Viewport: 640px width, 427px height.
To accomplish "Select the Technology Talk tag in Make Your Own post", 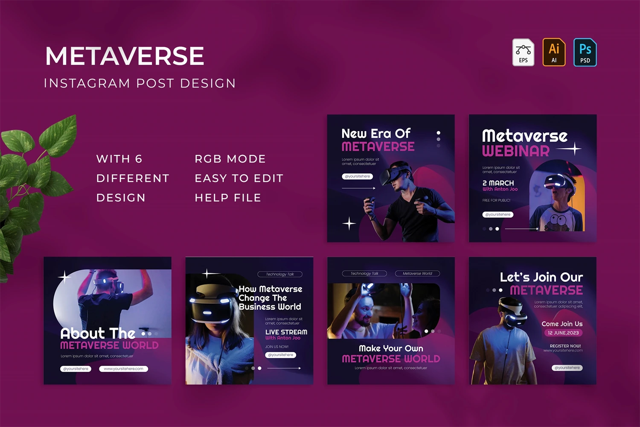I will [x=364, y=273].
